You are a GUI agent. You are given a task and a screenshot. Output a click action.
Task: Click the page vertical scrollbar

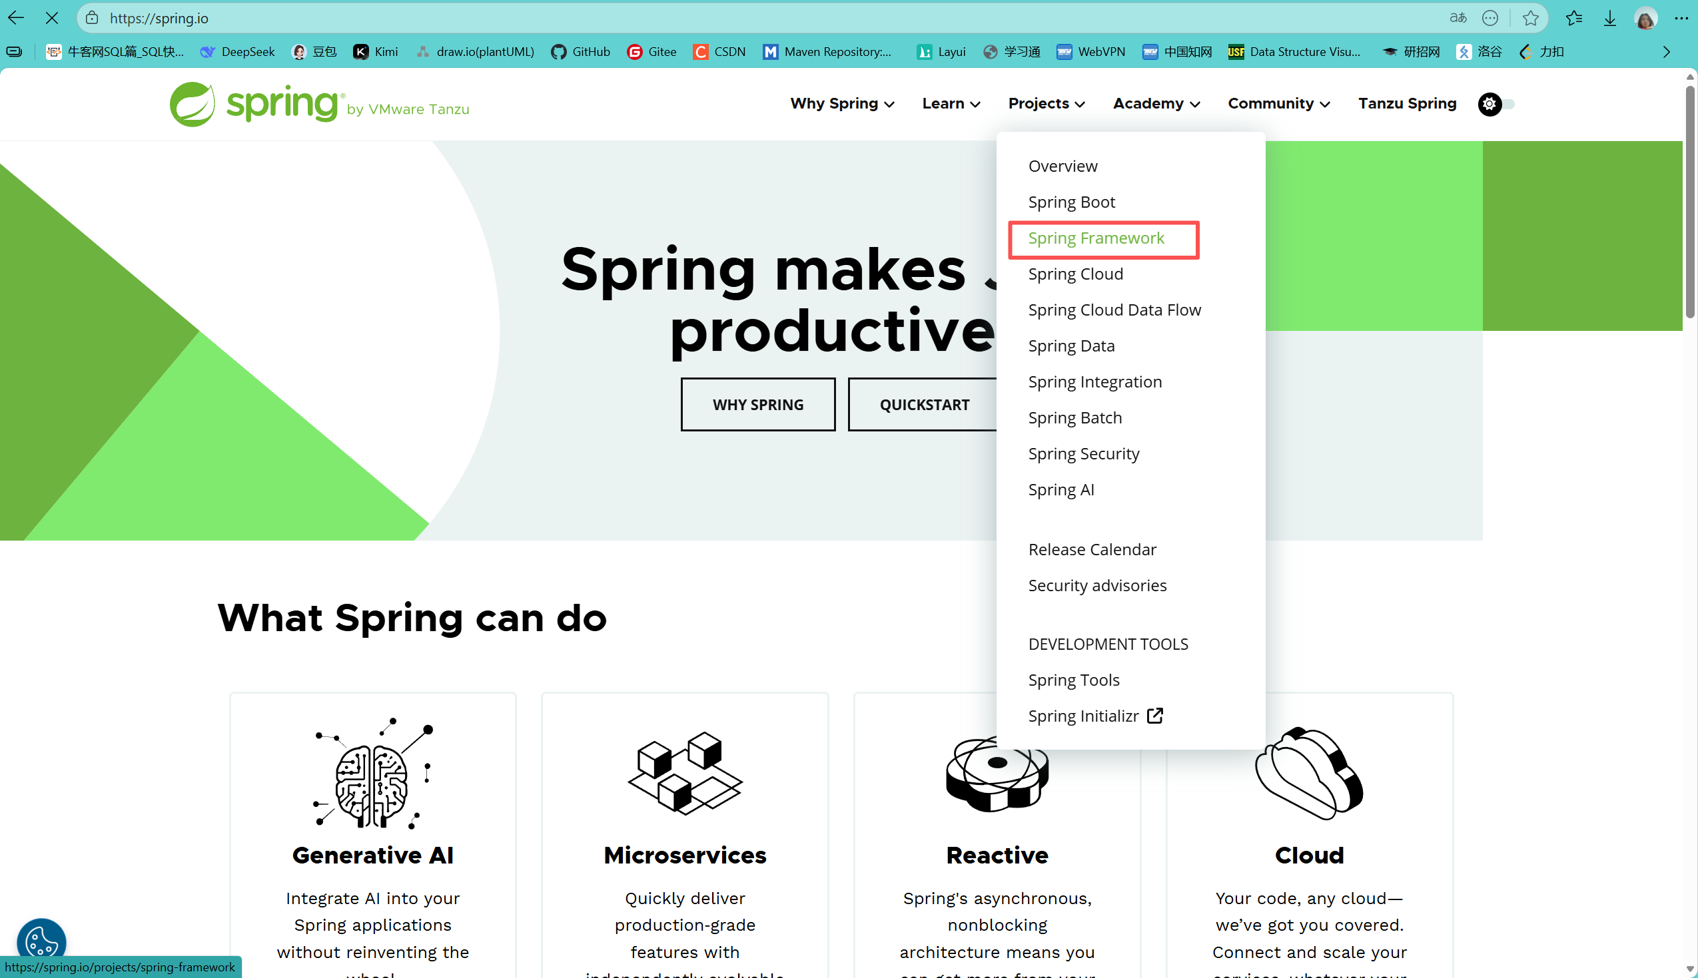pos(1689,202)
